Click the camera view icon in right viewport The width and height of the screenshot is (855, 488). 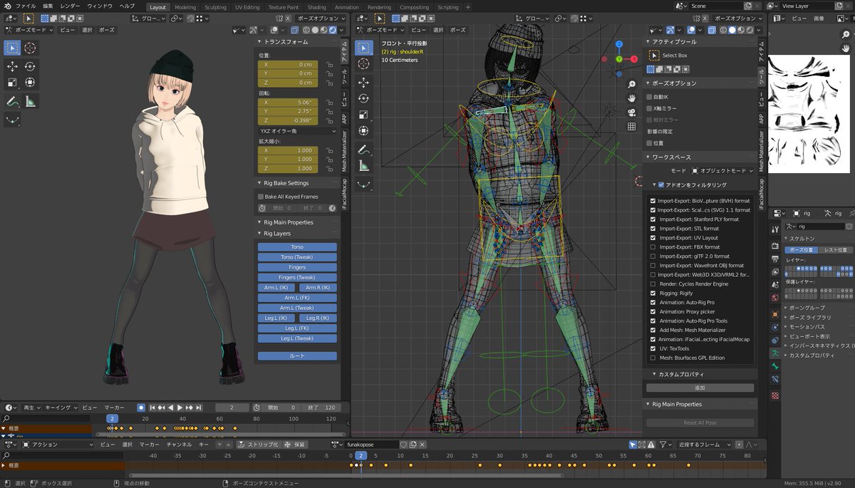pos(631,113)
